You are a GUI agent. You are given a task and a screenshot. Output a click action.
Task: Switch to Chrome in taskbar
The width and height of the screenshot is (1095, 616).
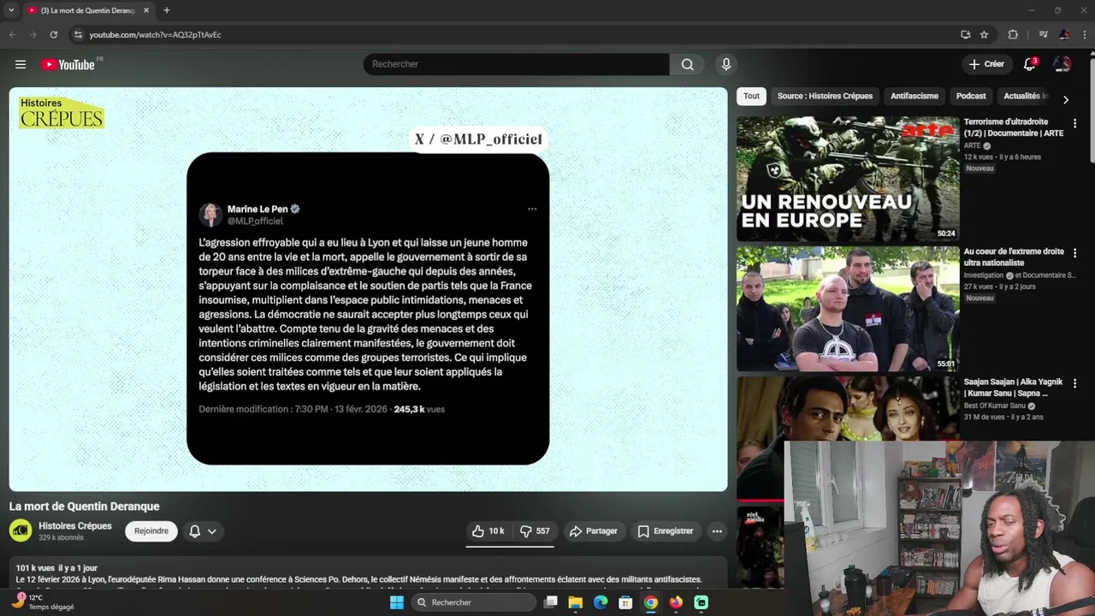coord(651,602)
